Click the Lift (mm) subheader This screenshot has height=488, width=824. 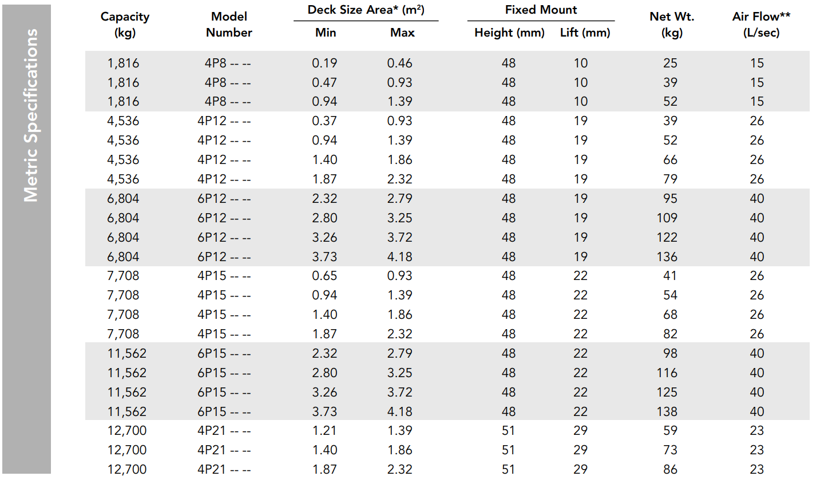point(585,33)
